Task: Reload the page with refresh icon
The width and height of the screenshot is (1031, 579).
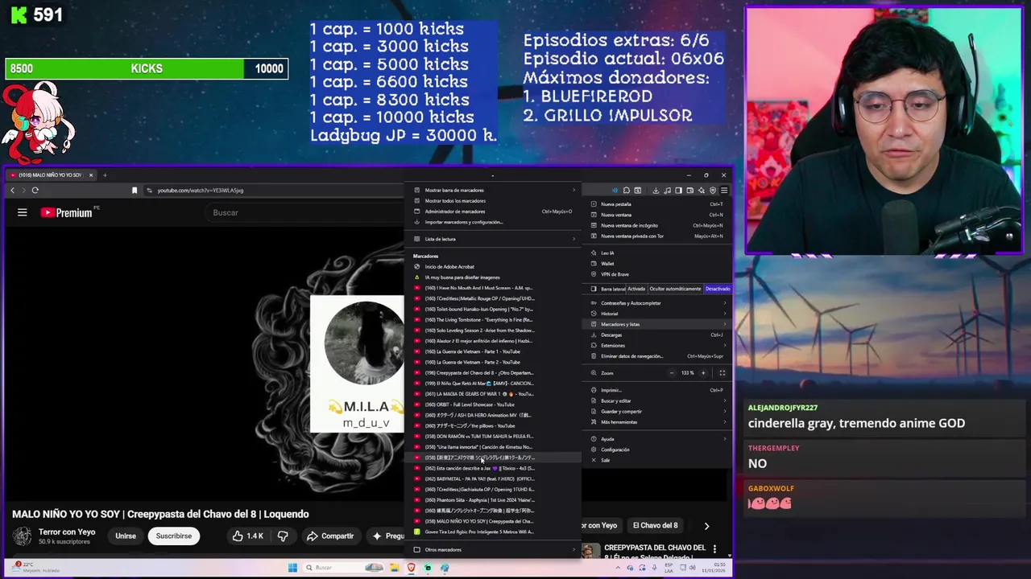Action: [x=35, y=191]
